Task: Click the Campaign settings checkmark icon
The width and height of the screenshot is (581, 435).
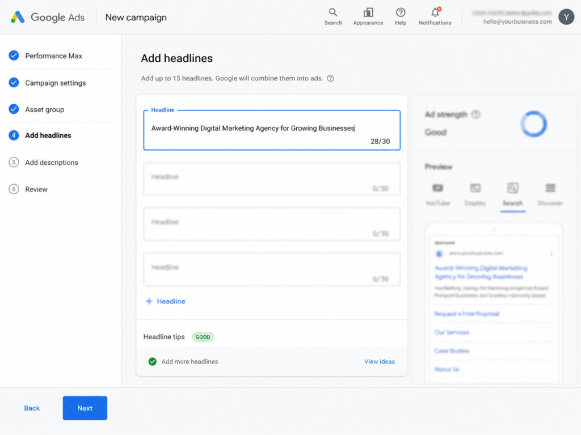Action: coord(14,83)
